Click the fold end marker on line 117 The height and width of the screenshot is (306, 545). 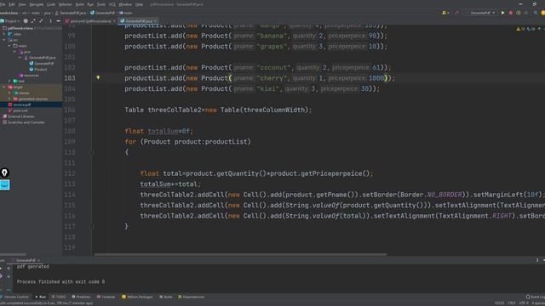91,226
